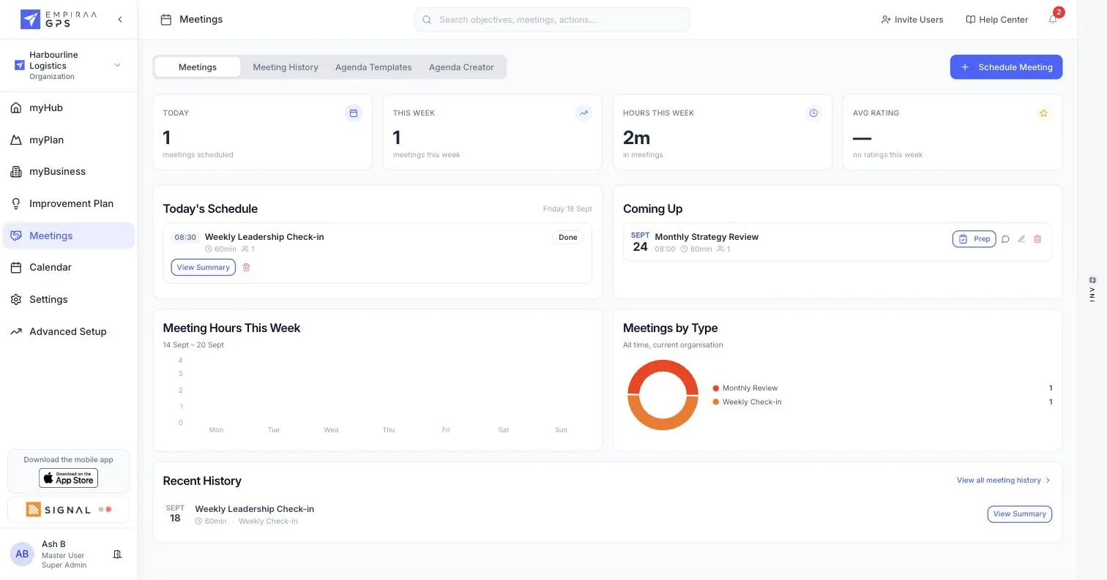Click the star icon on Avg Rating card
Image resolution: width=1107 pixels, height=580 pixels.
pos(1043,113)
